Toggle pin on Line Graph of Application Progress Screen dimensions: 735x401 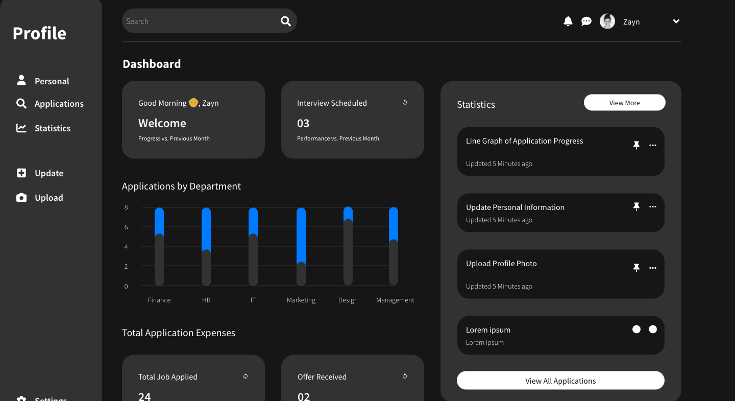tap(636, 146)
